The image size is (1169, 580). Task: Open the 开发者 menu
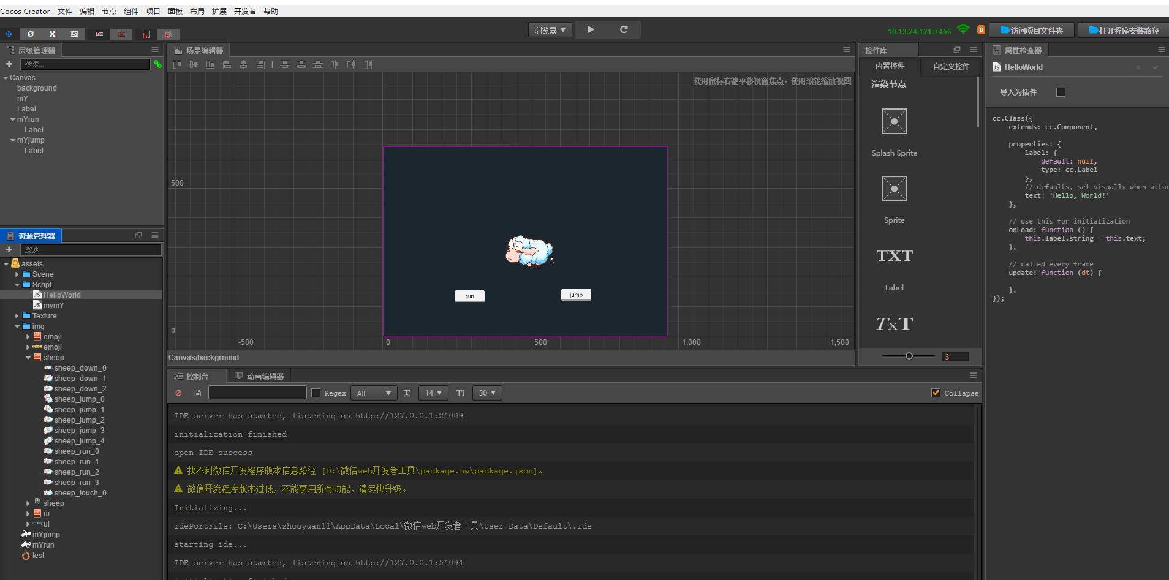[244, 12]
